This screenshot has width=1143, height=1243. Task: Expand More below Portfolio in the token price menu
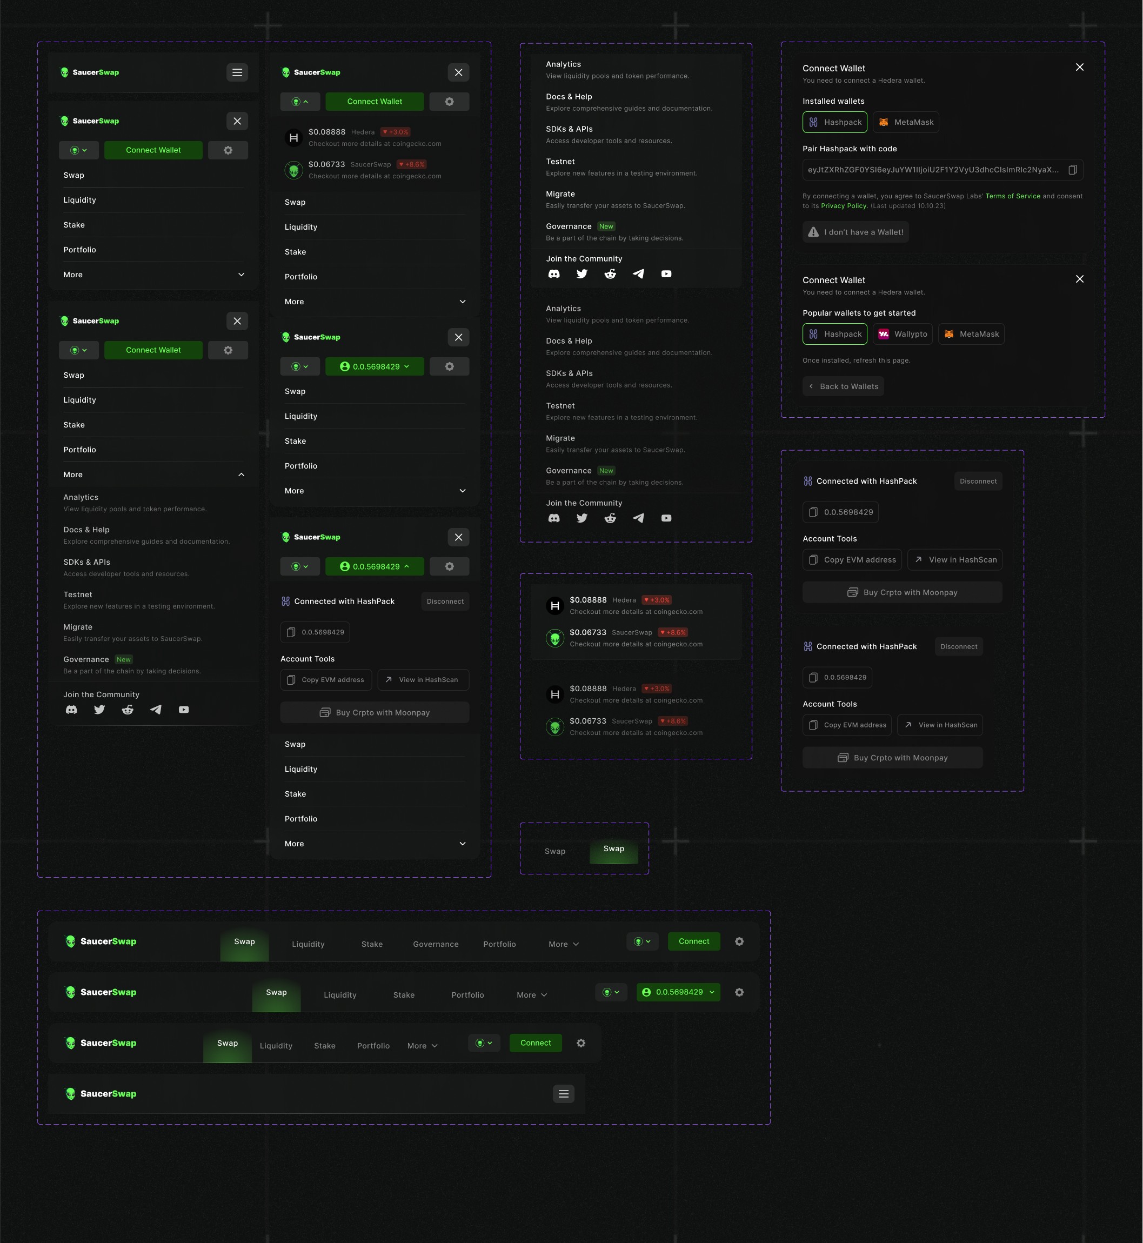point(375,302)
